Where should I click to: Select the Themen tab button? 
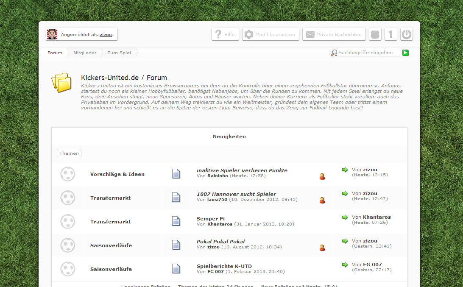pyautogui.click(x=69, y=153)
